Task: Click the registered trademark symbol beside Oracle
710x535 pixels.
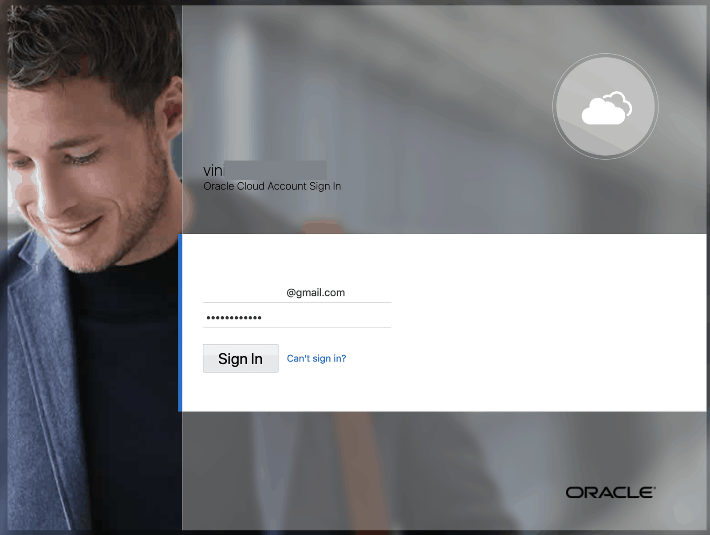Action: (654, 488)
